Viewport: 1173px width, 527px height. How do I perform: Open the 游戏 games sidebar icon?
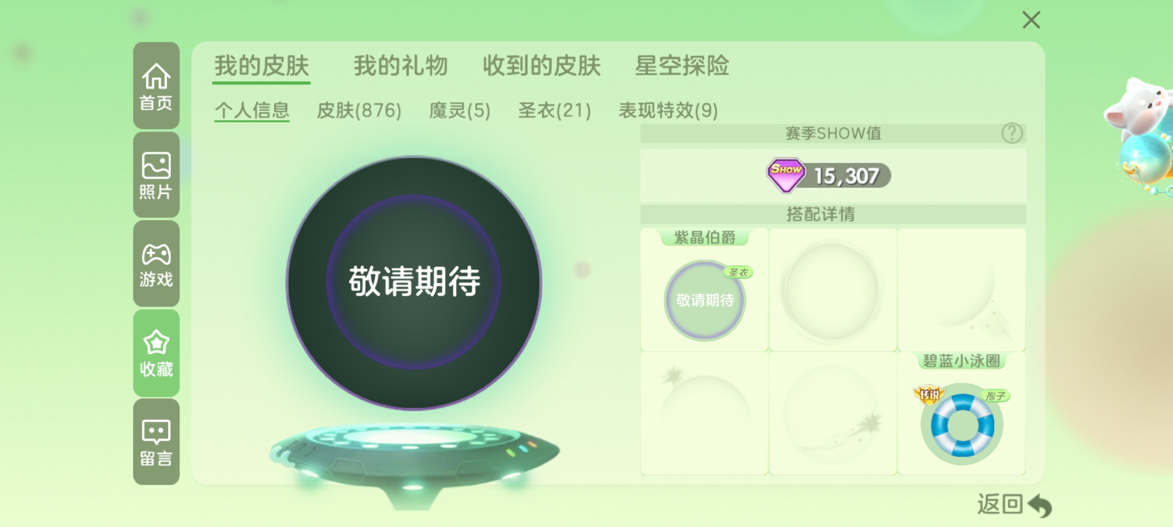[156, 264]
